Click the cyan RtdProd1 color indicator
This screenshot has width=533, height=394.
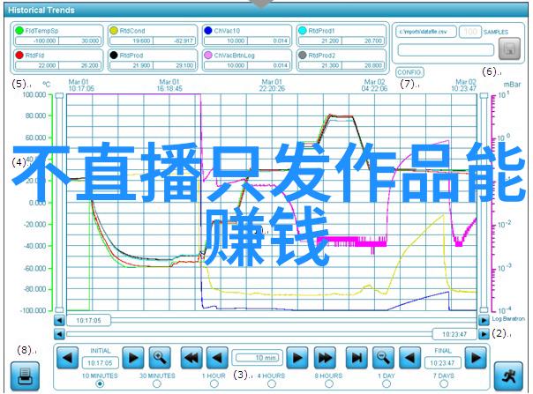[x=303, y=31]
